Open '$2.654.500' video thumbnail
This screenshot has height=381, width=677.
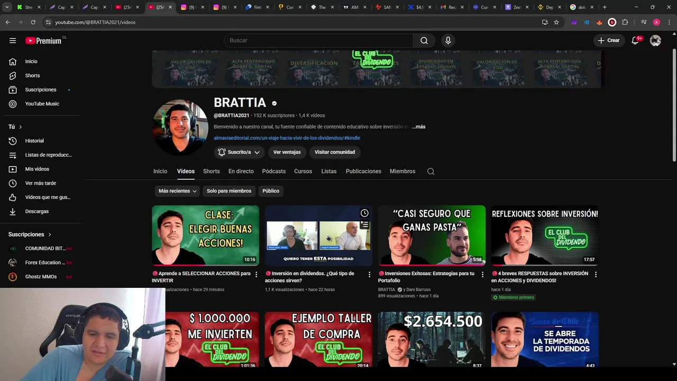pos(432,339)
